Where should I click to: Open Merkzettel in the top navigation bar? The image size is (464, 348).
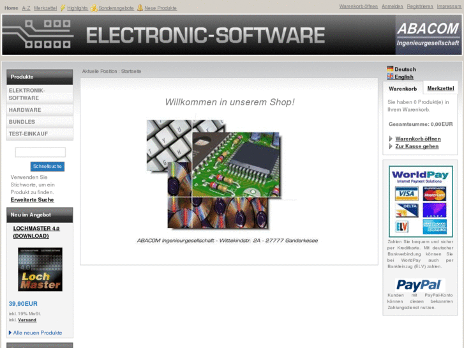pyautogui.click(x=45, y=8)
